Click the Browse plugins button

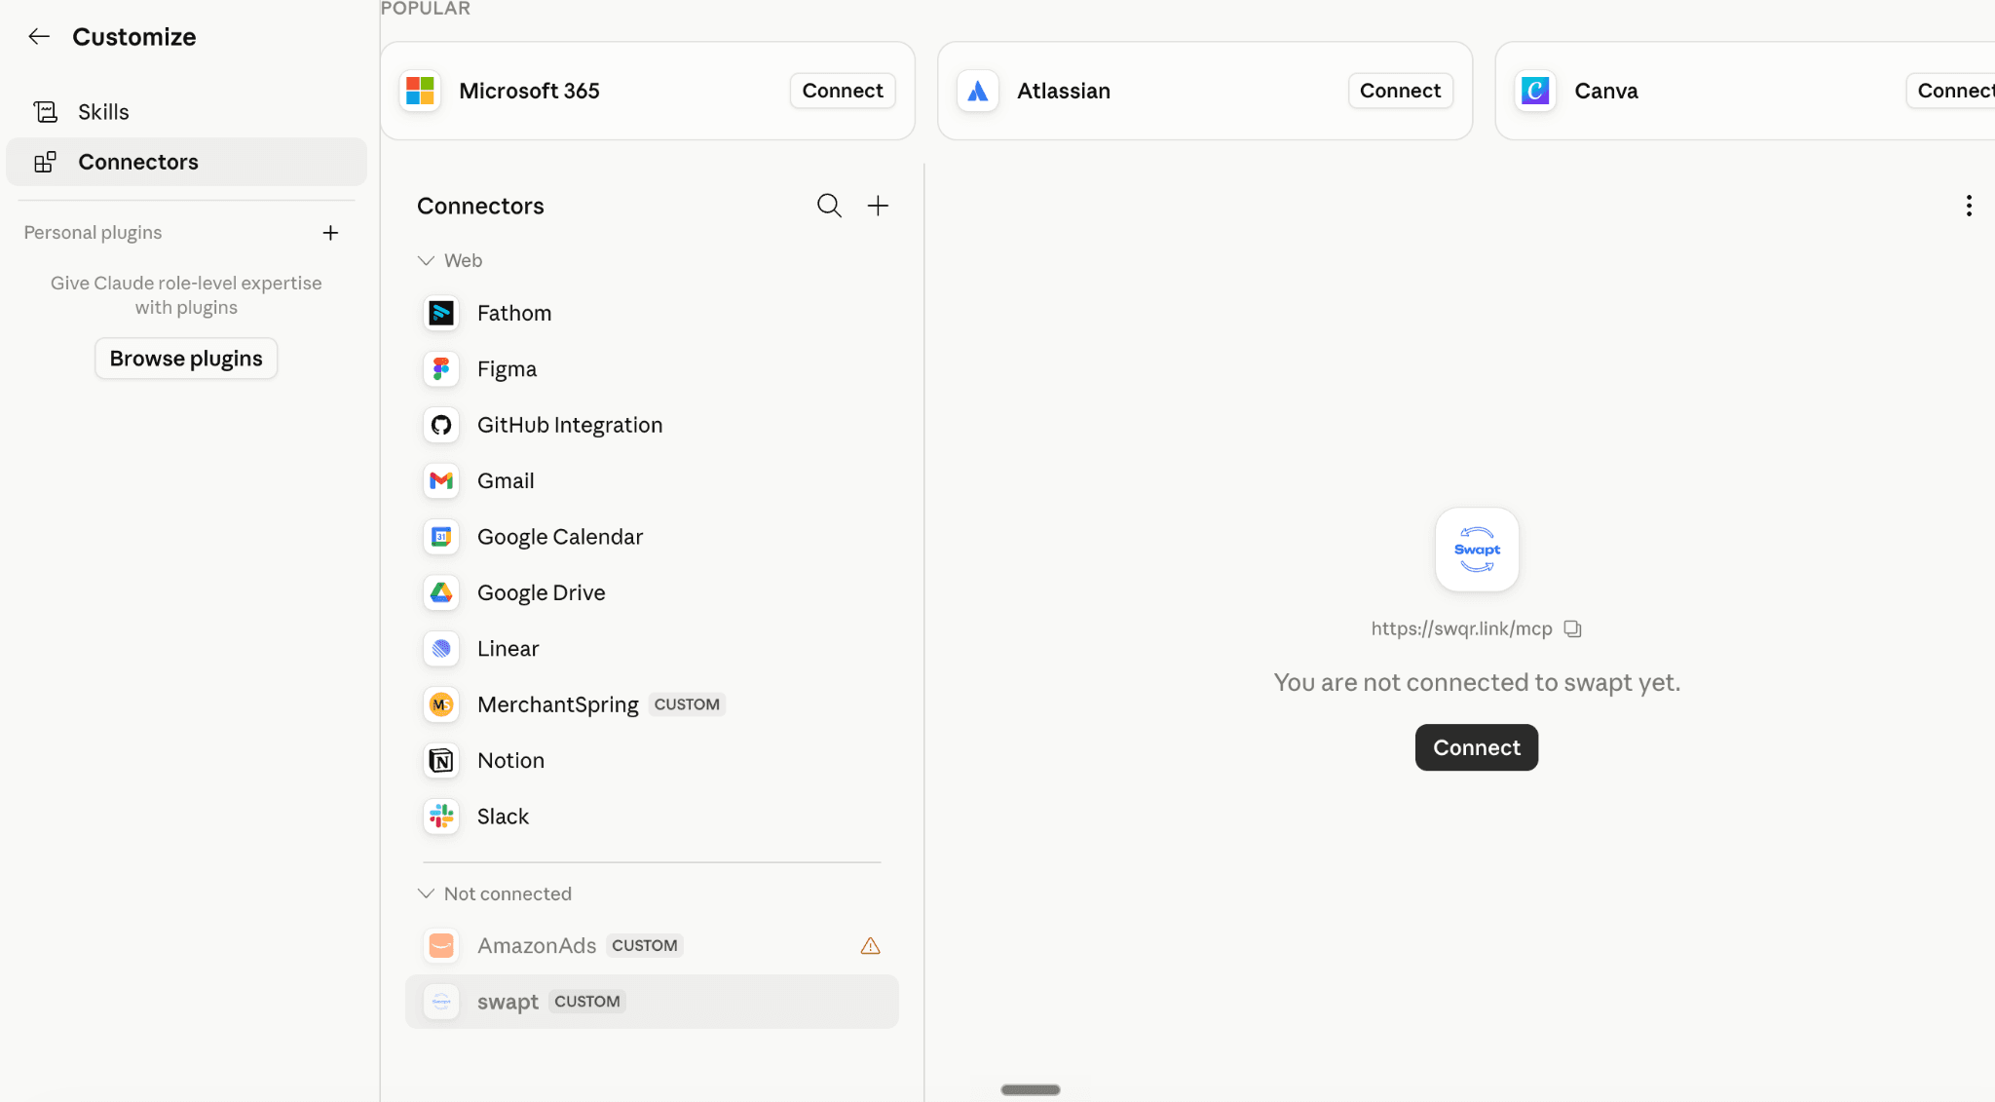[x=186, y=359]
